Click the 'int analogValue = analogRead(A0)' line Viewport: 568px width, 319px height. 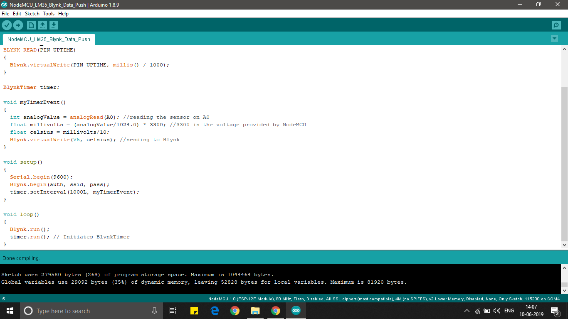tap(110, 117)
